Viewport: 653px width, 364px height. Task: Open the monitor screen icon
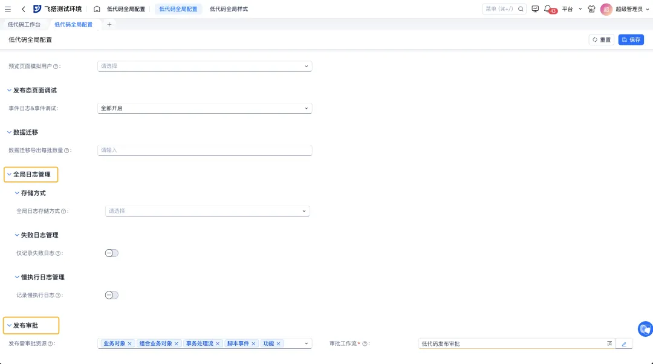535,8
